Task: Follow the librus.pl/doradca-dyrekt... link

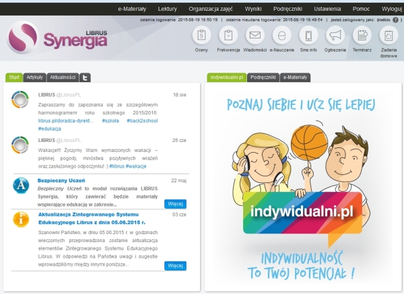Action: 66,120
